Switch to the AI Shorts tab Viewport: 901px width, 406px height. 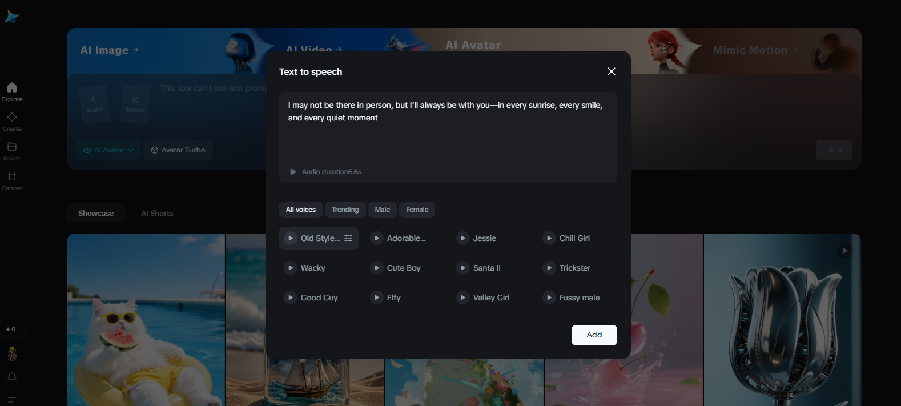157,213
